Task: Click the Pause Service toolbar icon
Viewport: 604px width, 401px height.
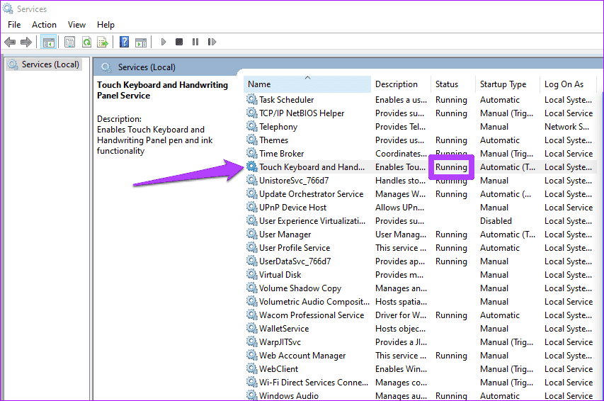Action: (195, 43)
